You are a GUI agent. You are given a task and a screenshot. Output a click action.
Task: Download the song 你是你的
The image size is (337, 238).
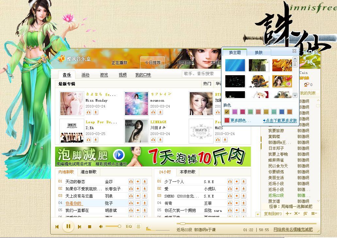click(145, 203)
